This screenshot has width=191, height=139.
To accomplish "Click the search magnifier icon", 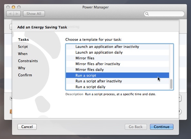I will [147, 14].
